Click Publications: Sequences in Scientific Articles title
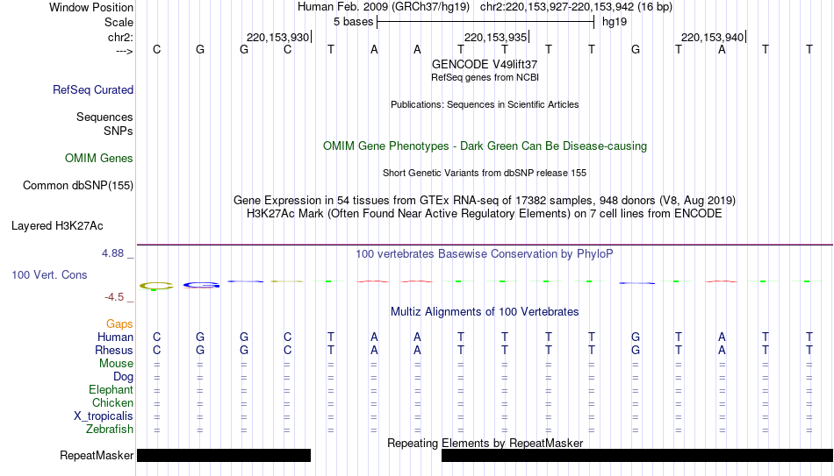Image resolution: width=834 pixels, height=476 pixels. point(485,104)
